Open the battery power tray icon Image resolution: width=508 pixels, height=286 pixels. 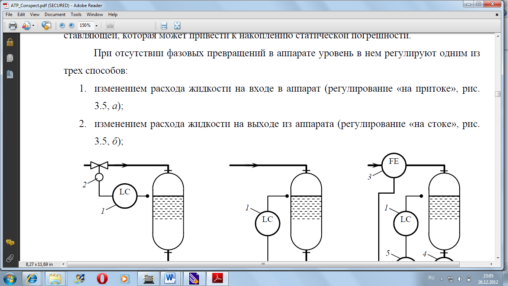469,278
